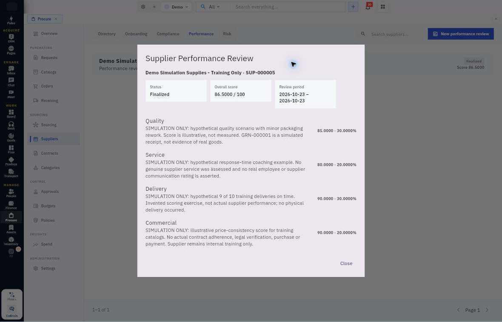Click the Finalized status value

[160, 94]
